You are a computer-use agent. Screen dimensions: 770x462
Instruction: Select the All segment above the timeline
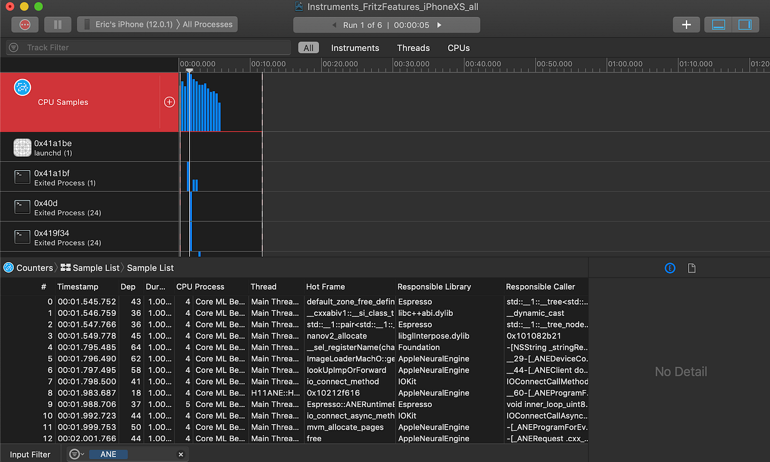[x=309, y=48]
